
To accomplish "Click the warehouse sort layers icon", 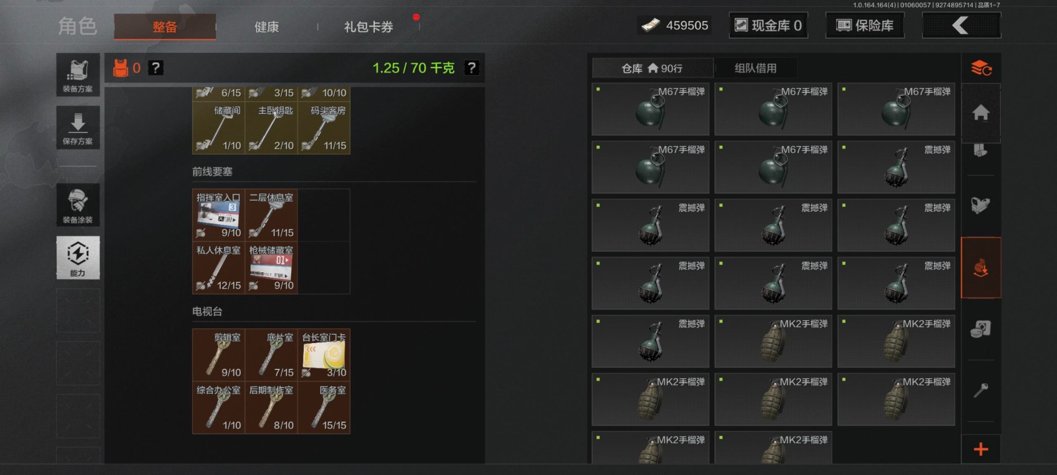I will 980,68.
